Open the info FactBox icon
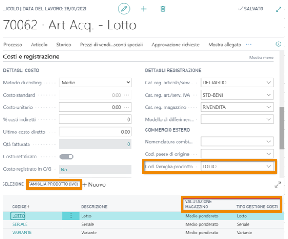The image size is (288, 239). (278, 44)
